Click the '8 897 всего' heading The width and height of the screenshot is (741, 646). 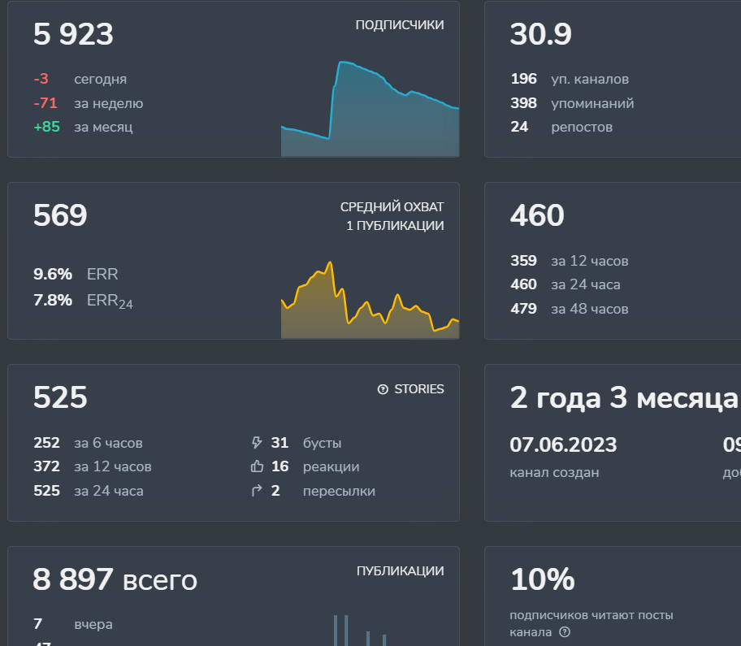[x=115, y=579]
